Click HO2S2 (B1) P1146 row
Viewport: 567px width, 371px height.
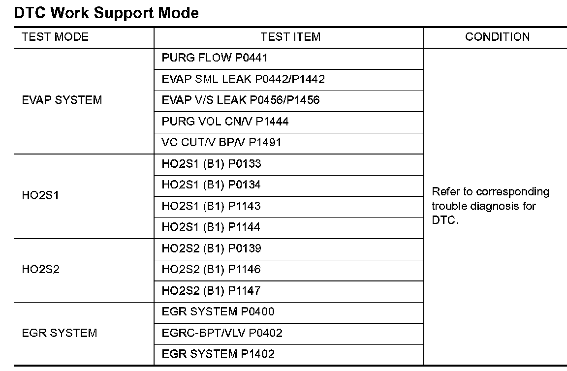click(211, 270)
